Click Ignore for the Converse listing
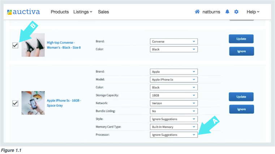This screenshot has width=275, height=154. 241,51
